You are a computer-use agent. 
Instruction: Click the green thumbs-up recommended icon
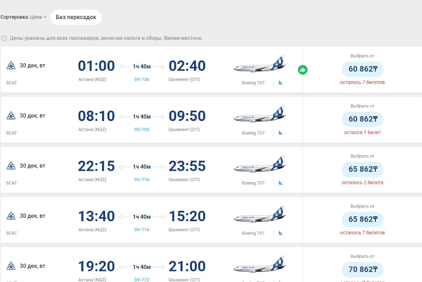(303, 70)
